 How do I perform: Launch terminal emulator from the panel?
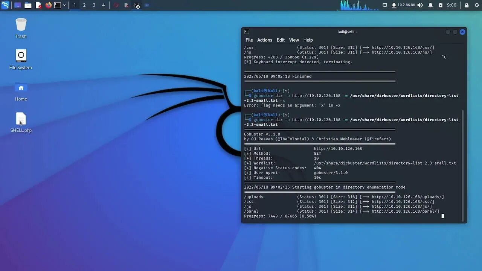tap(58, 5)
